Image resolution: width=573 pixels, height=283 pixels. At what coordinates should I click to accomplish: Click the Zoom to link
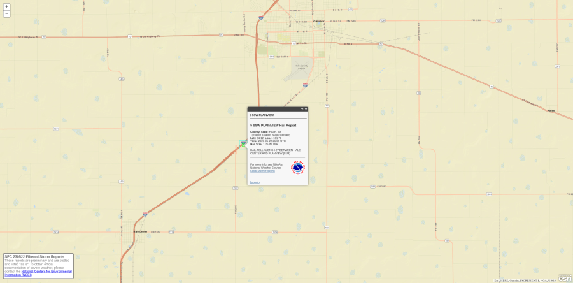pos(254,182)
